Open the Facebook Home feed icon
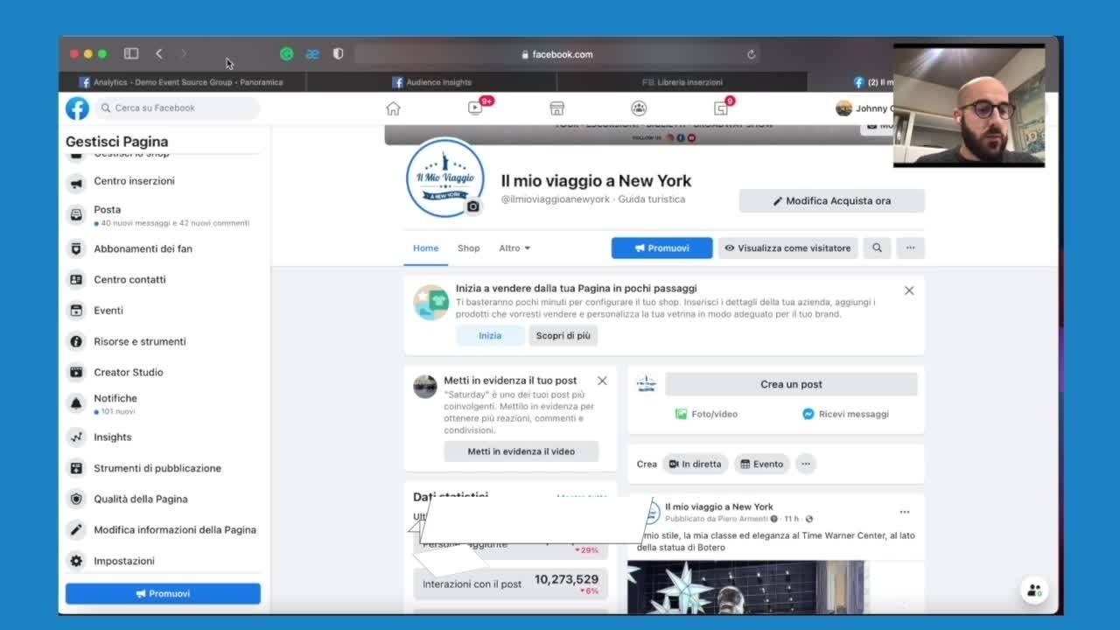The height and width of the screenshot is (630, 1120). pyautogui.click(x=393, y=108)
